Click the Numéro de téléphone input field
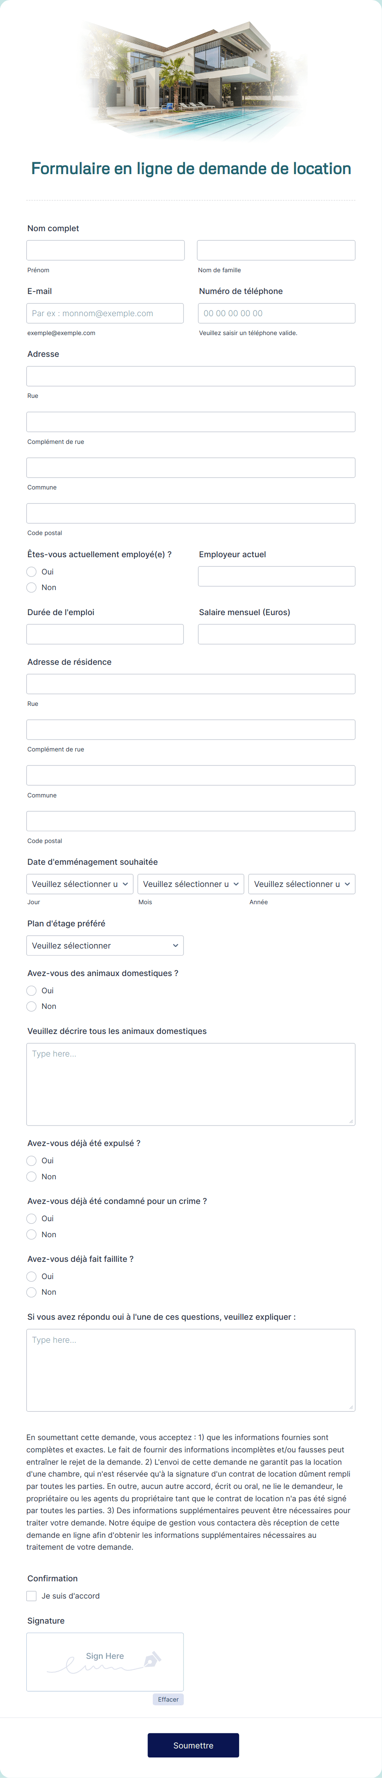Viewport: 382px width, 1778px height. coord(276,312)
